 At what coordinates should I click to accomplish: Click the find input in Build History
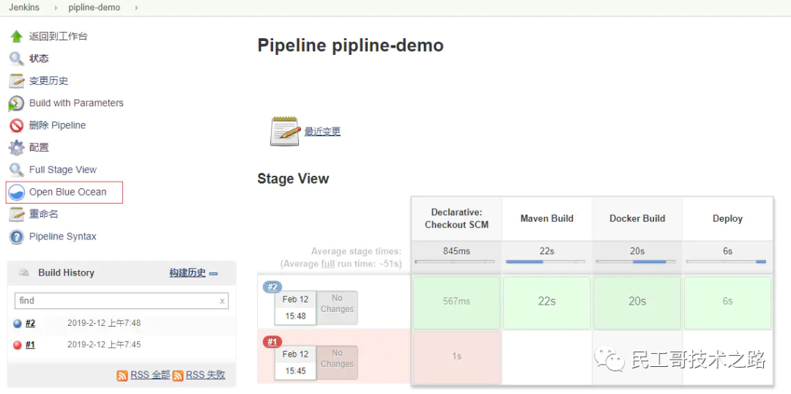(117, 301)
